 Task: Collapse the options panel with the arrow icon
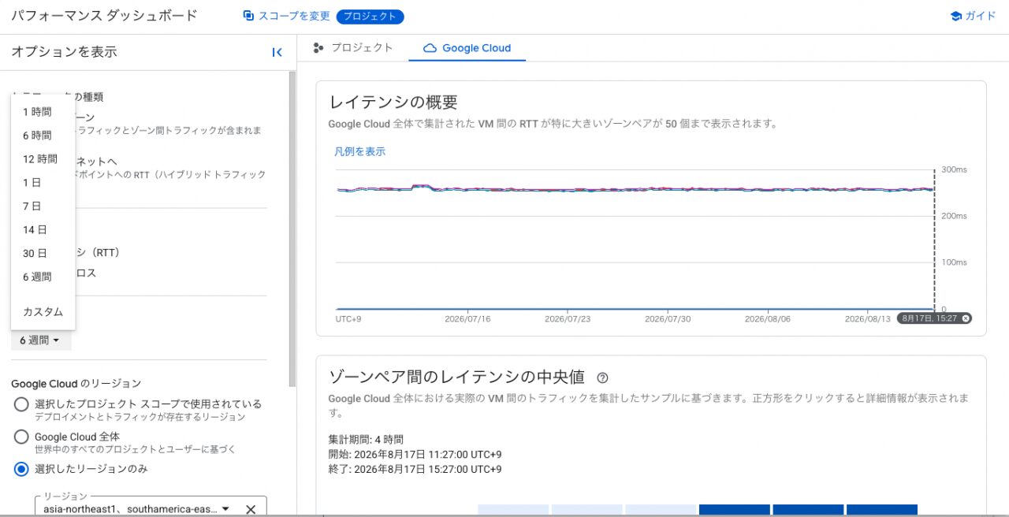click(x=277, y=52)
